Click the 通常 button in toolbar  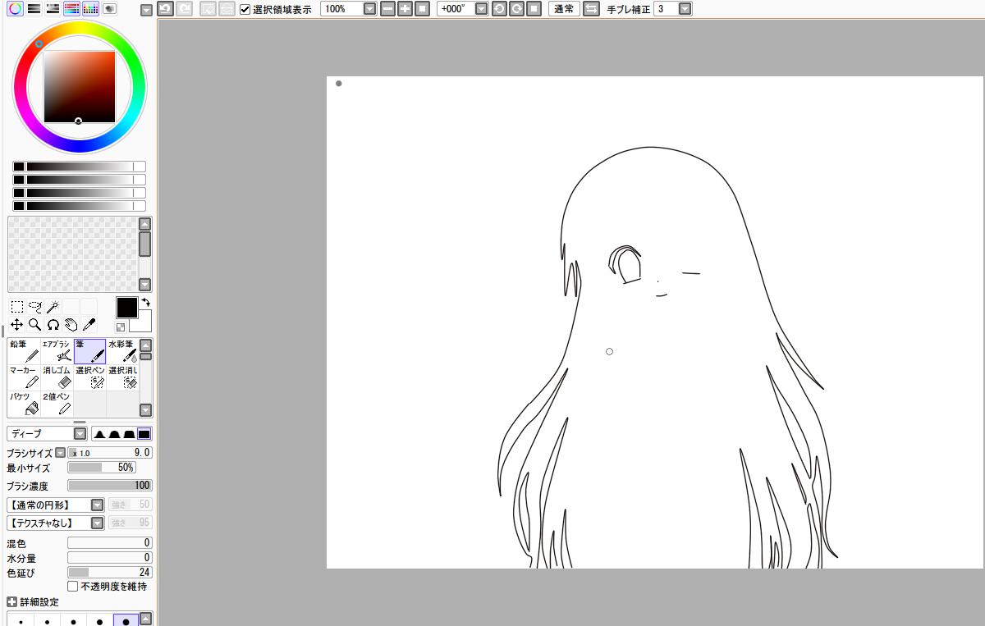pyautogui.click(x=564, y=9)
